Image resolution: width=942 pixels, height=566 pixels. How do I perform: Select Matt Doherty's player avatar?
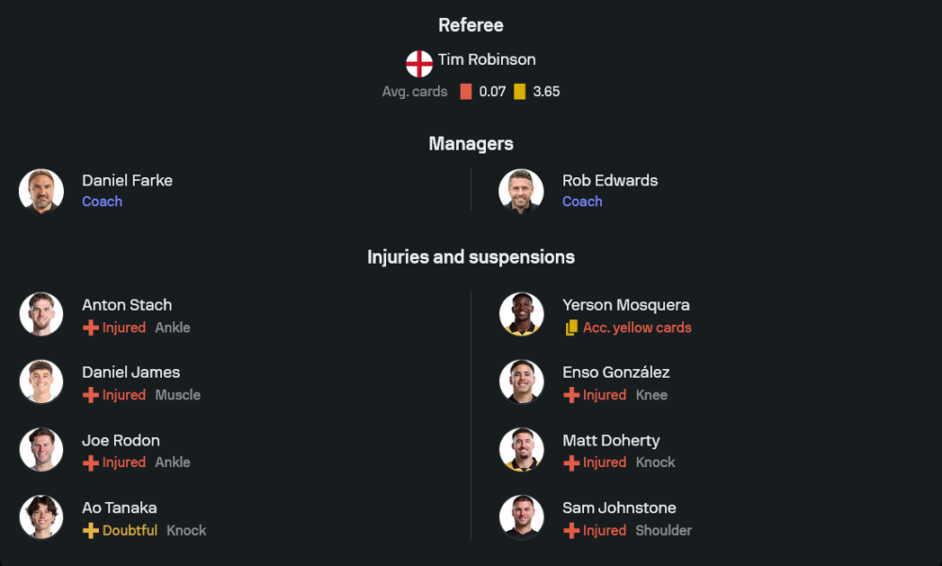click(x=521, y=449)
